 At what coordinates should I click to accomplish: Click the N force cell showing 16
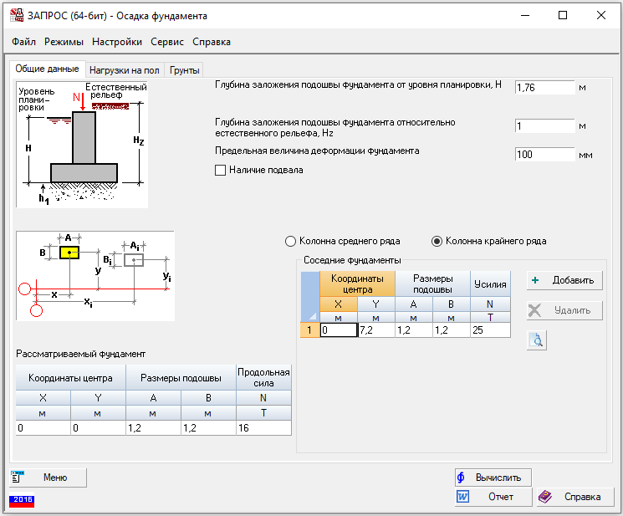(263, 428)
